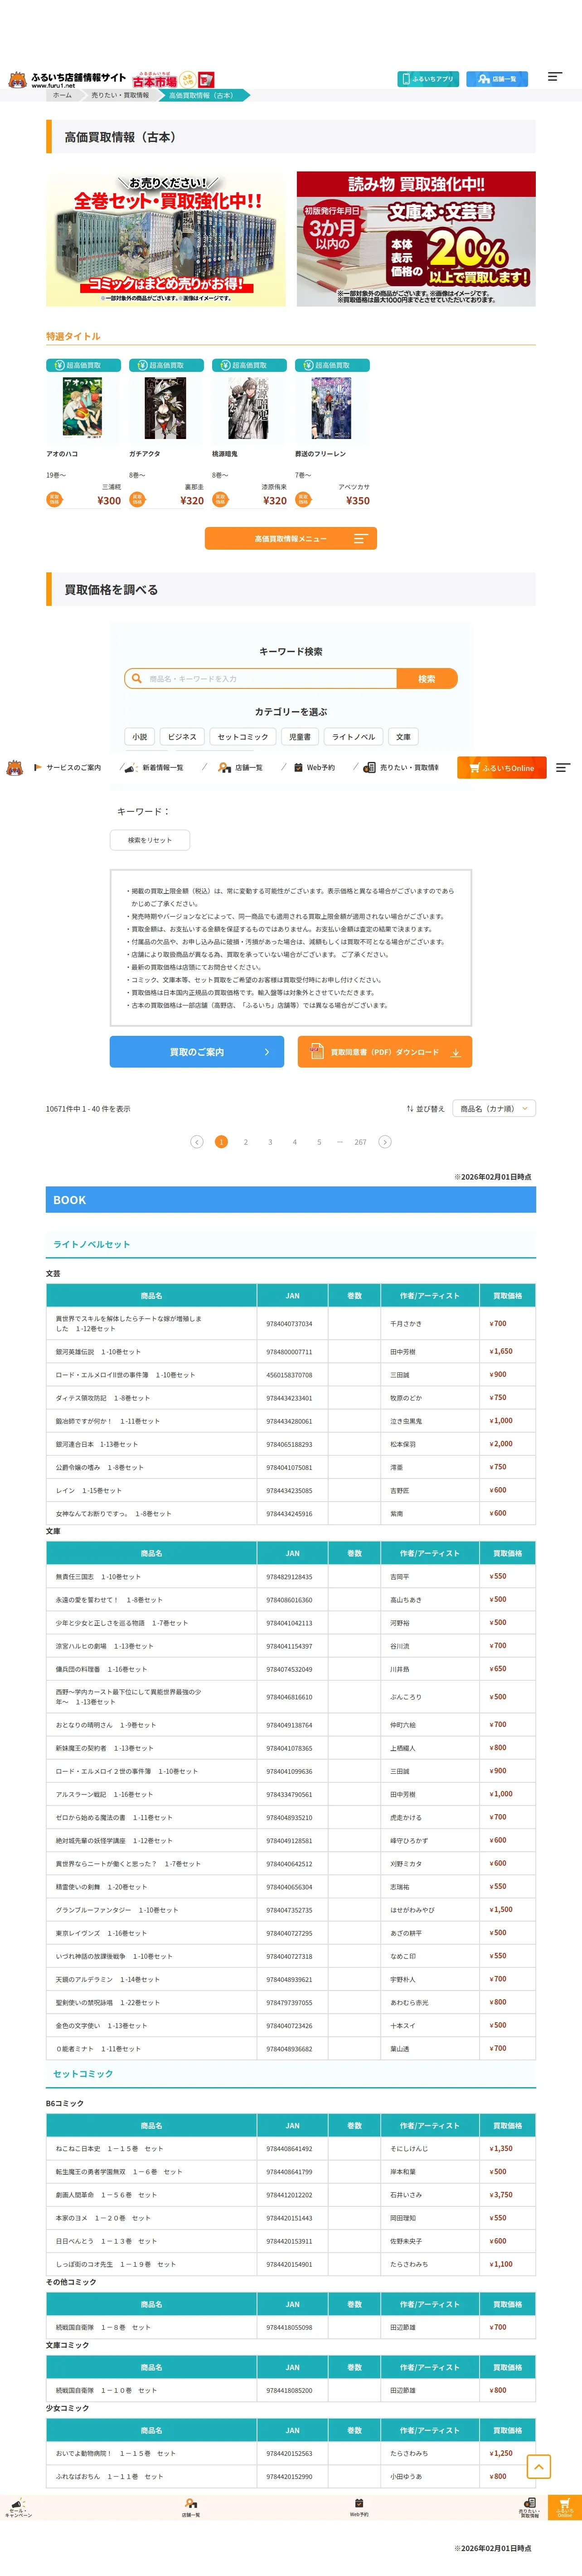Click the magnifier icon in keyword search
The height and width of the screenshot is (2576, 582).
tap(136, 678)
